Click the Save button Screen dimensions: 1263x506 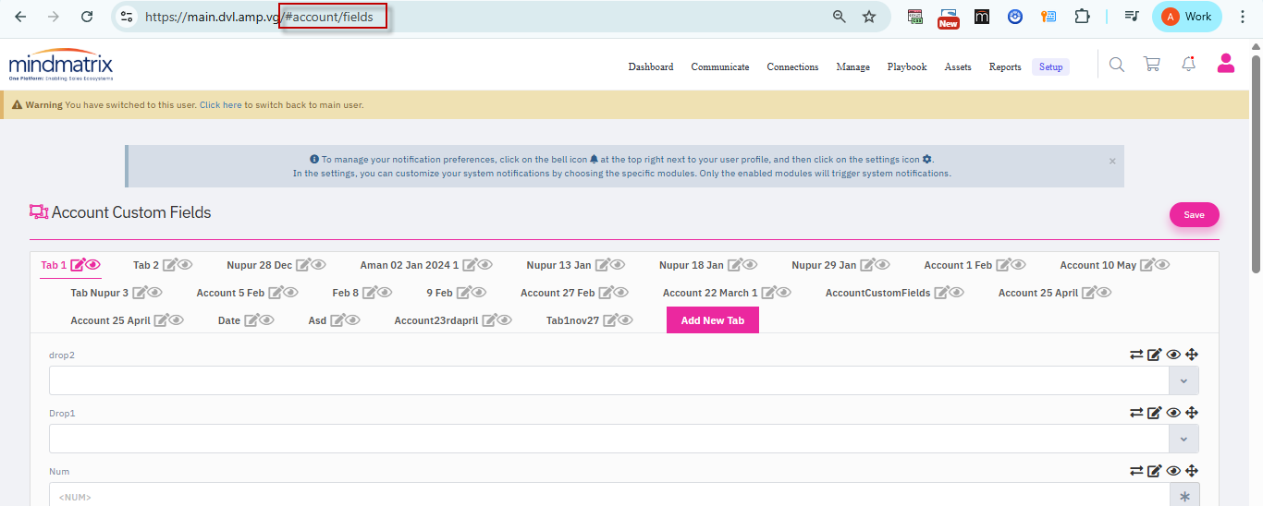click(1194, 215)
